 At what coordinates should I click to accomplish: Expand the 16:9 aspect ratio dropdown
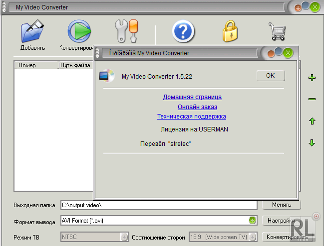click(253, 238)
